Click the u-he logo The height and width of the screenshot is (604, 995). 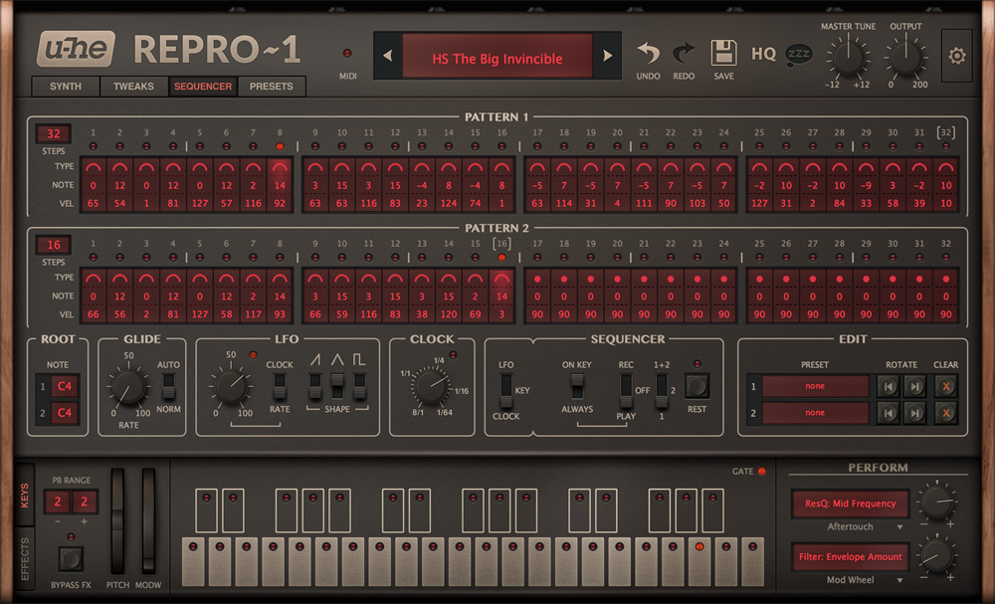click(77, 49)
